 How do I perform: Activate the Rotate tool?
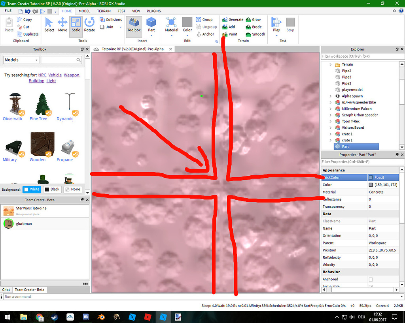click(89, 24)
